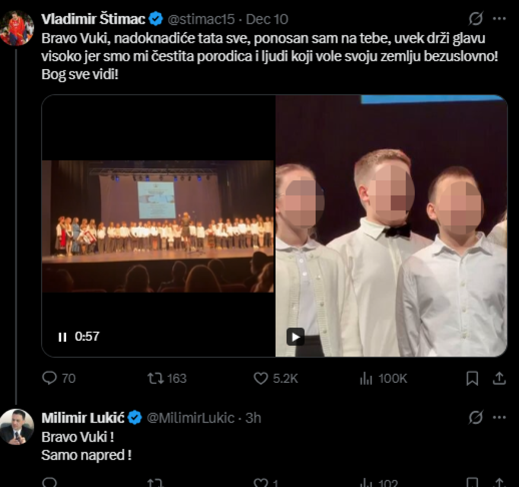The width and height of the screenshot is (519, 487).
Task: Click Vladimir Štimac's profile avatar
Action: [x=17, y=29]
